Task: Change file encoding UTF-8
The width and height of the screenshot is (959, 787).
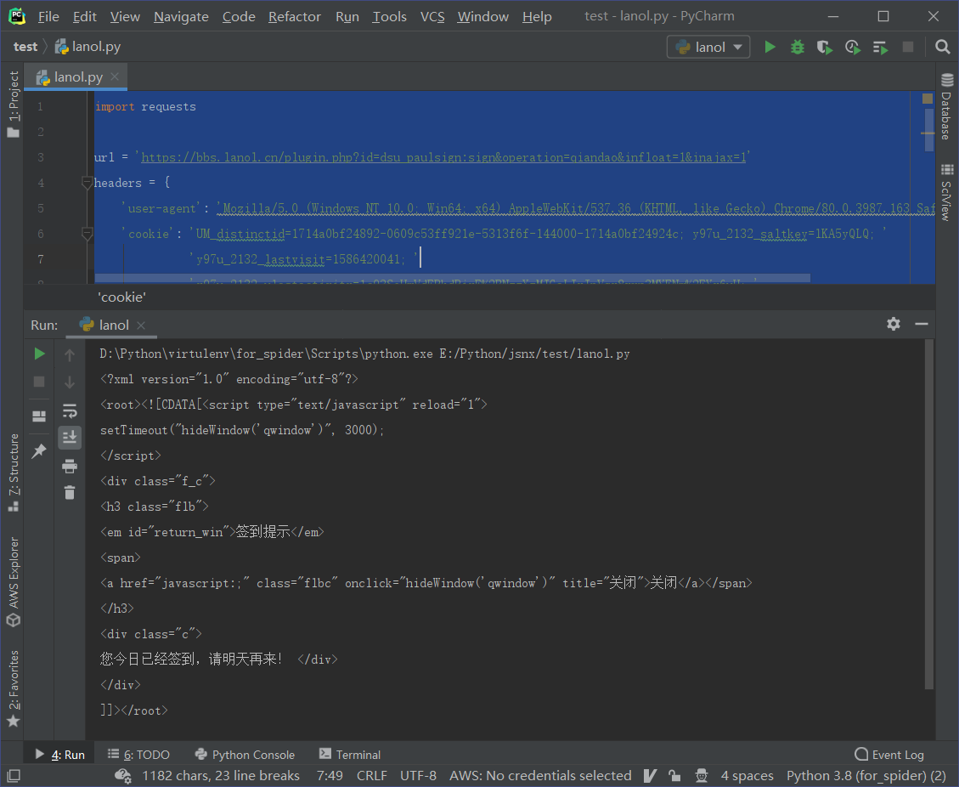Action: click(418, 776)
